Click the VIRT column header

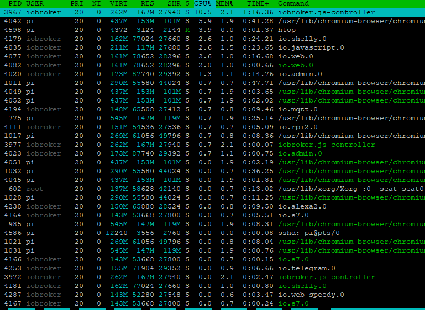click(x=119, y=3)
